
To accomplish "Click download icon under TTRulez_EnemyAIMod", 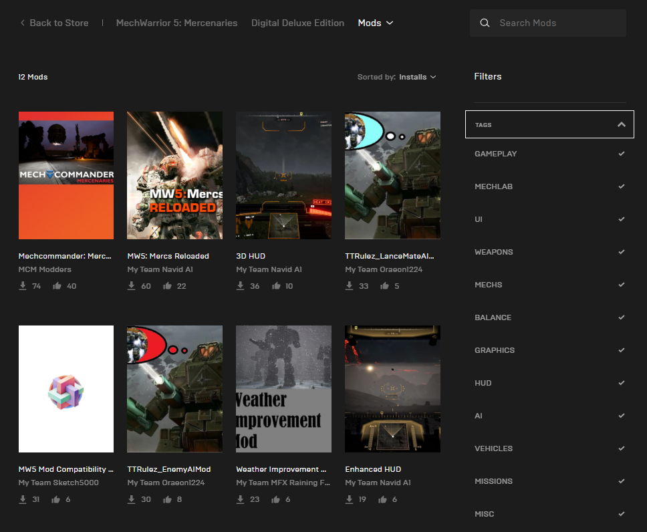I will 131,499.
